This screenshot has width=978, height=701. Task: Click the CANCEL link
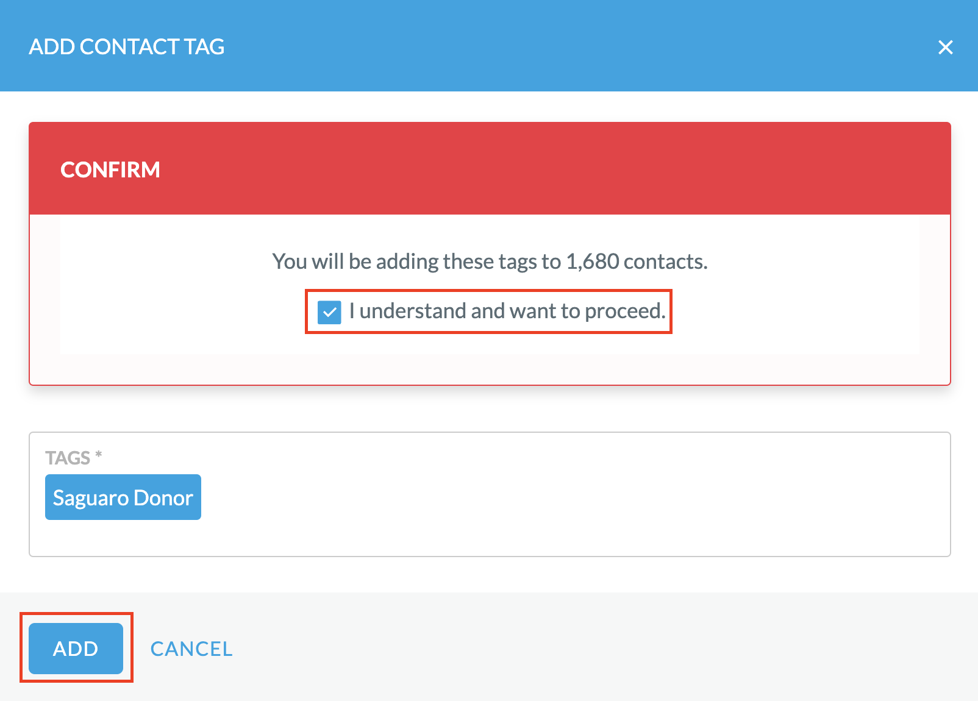point(191,649)
